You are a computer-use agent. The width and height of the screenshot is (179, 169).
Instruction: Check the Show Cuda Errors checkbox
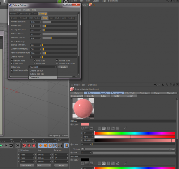point(57,63)
